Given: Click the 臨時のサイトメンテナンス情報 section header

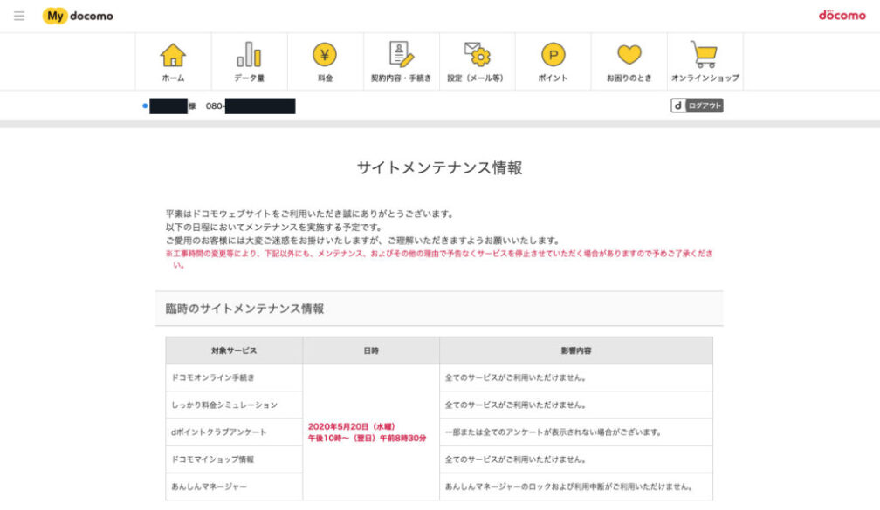Looking at the screenshot, I should coord(439,309).
